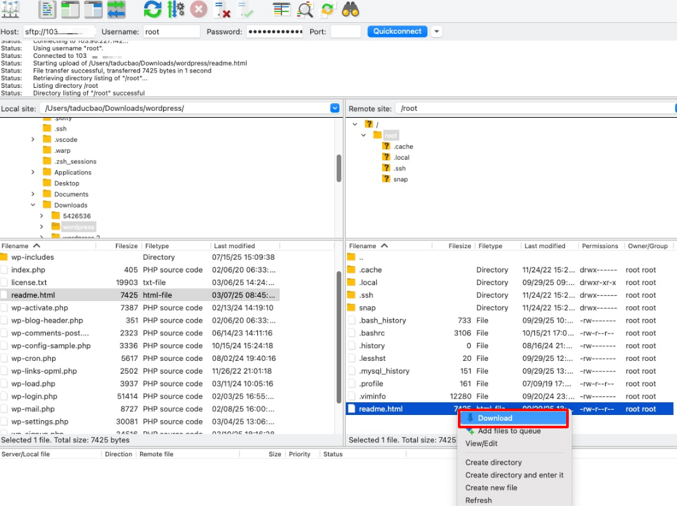
Task: Choose View/Edit in context menu
Action: [x=481, y=444]
